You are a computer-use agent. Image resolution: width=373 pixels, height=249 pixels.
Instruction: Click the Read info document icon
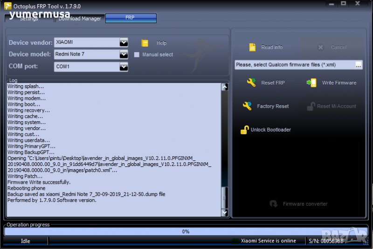tap(252, 47)
